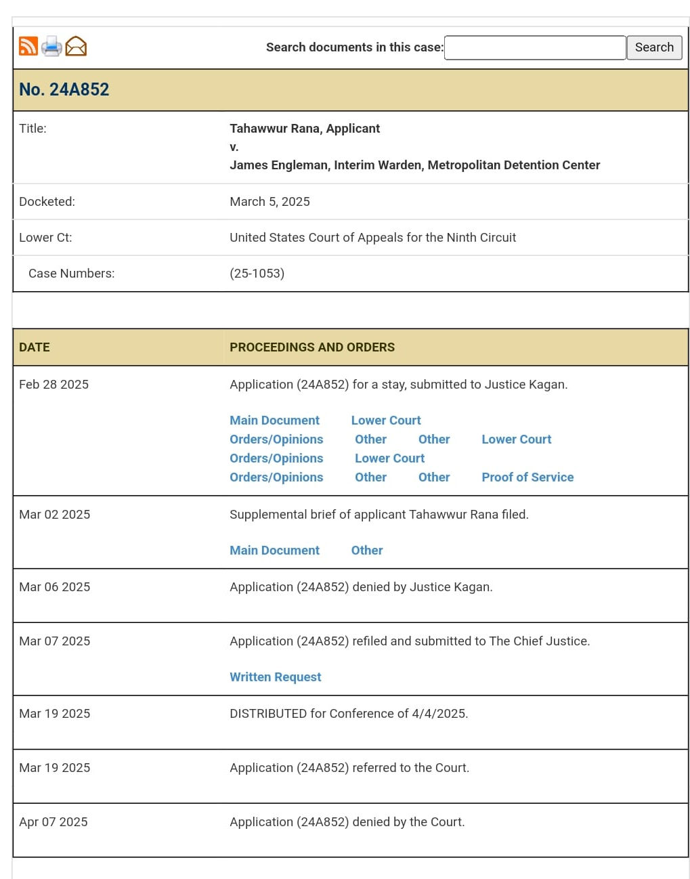Open Main Document for the Feb 28 application
690x879 pixels.
tap(274, 421)
